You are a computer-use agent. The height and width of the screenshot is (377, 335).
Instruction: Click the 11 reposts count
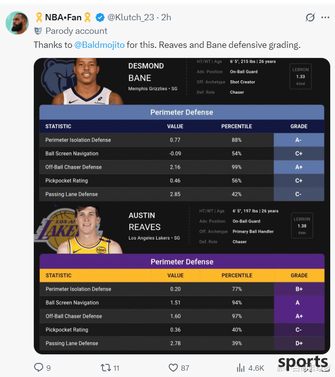[116, 368]
